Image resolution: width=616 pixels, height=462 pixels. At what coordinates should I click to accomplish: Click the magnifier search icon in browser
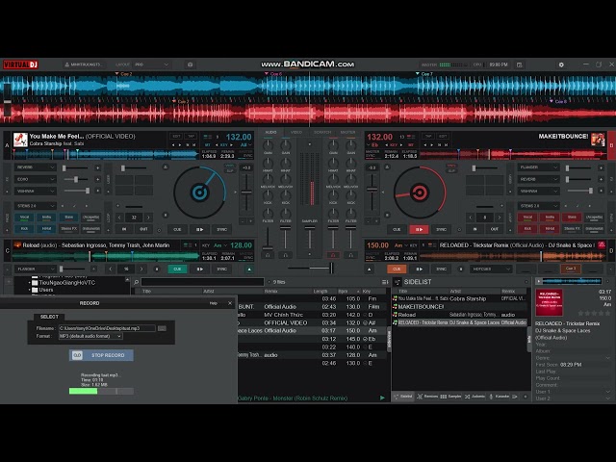137,282
